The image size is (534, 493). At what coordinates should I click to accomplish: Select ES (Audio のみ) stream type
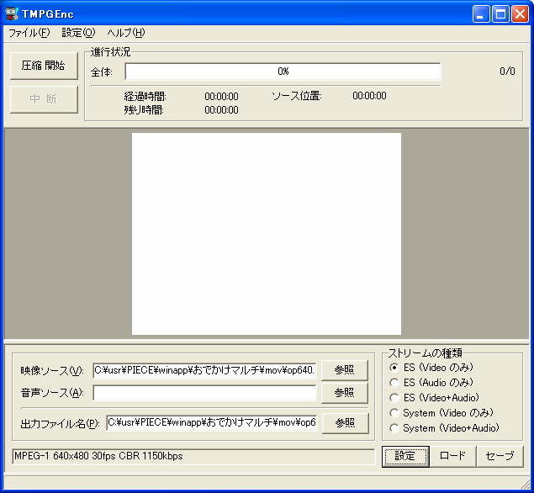coord(431,383)
